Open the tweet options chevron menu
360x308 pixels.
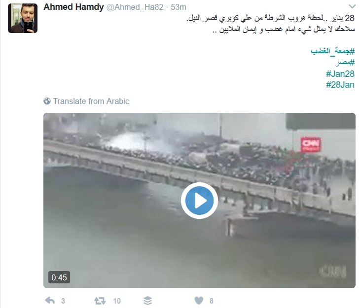(352, 6)
